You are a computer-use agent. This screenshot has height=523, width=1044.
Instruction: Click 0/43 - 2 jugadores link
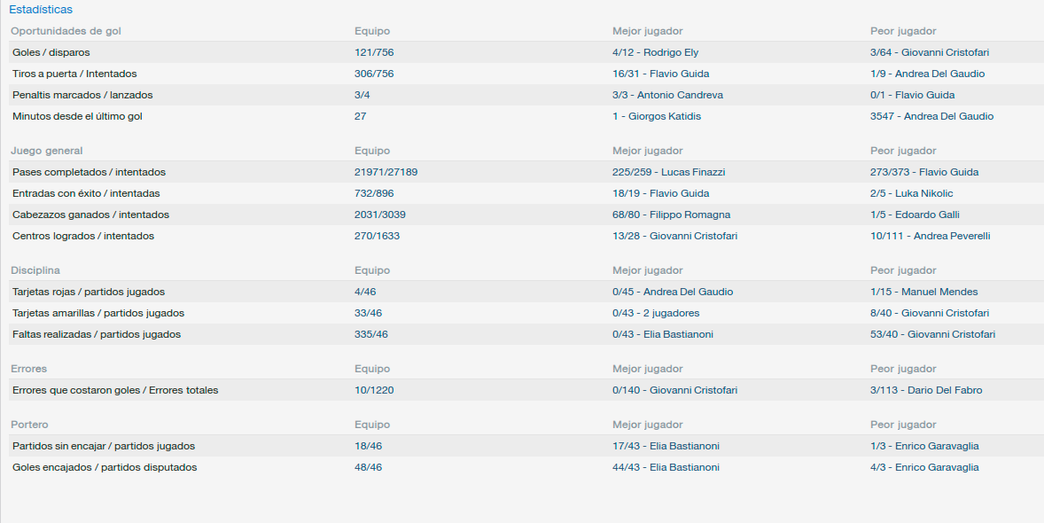tap(656, 314)
